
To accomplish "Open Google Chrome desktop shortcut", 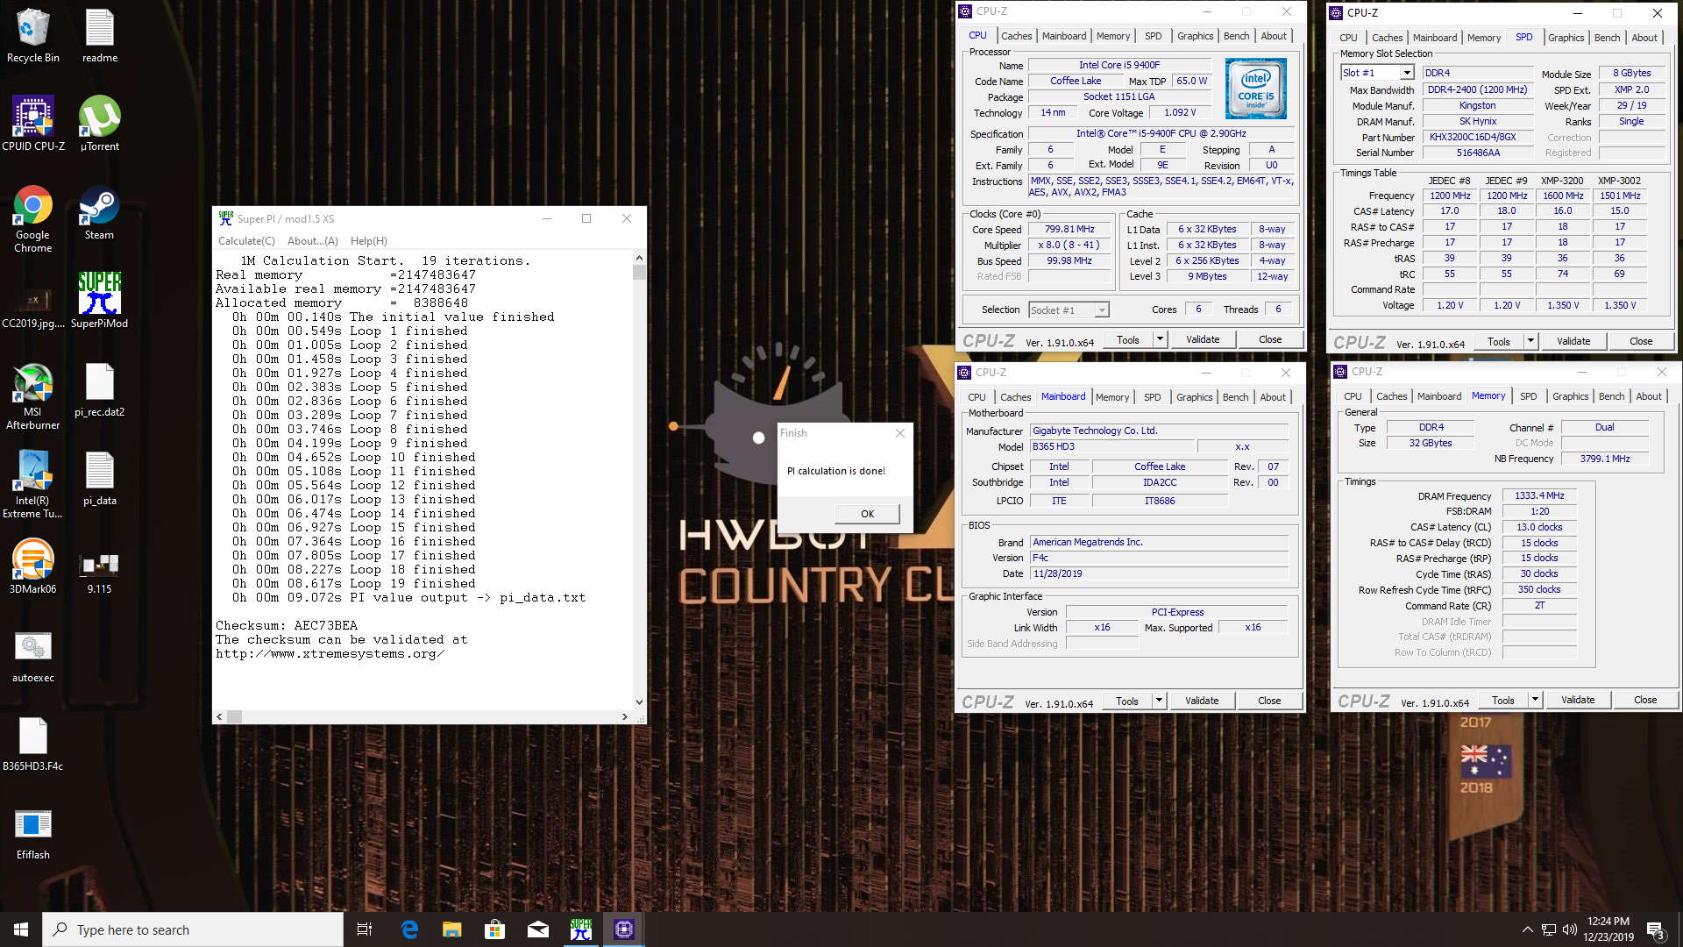I will point(33,219).
